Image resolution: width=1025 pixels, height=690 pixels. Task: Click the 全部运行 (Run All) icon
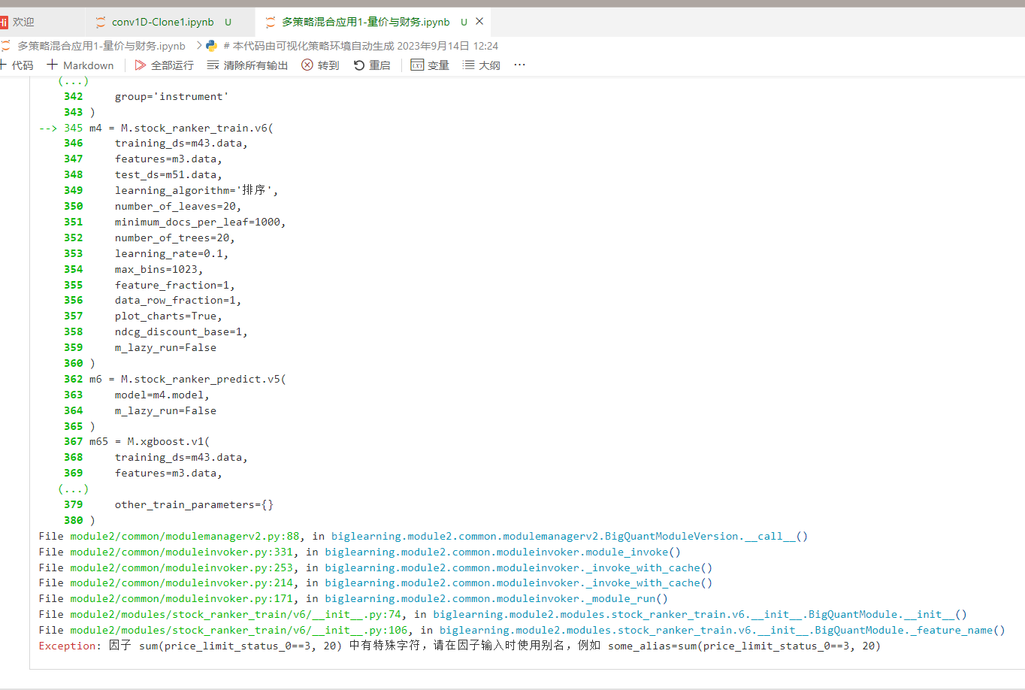tap(141, 65)
